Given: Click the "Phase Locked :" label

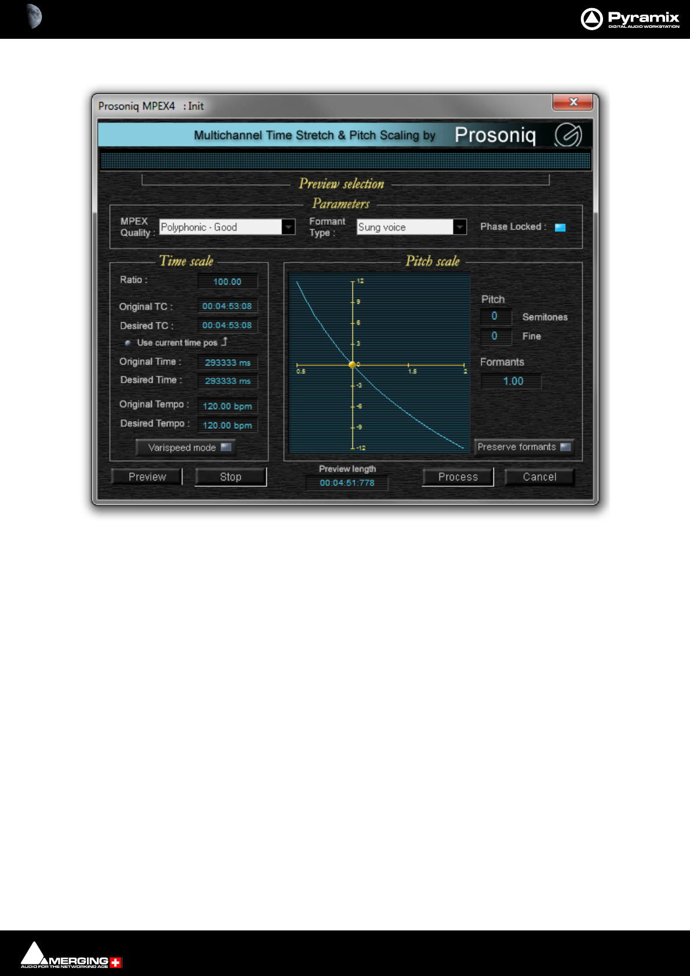Looking at the screenshot, I should pyautogui.click(x=513, y=227).
